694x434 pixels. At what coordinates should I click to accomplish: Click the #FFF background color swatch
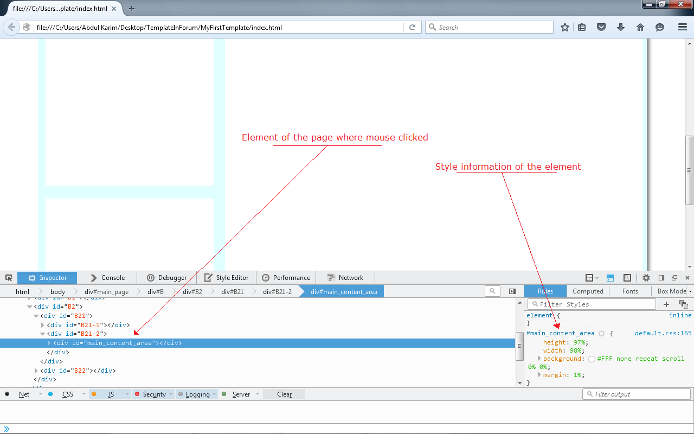592,359
